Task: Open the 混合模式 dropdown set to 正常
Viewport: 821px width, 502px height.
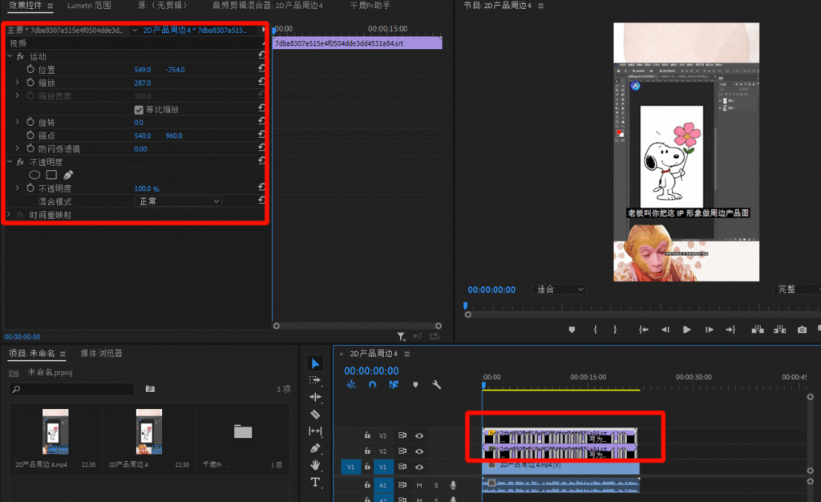Action: pyautogui.click(x=178, y=201)
